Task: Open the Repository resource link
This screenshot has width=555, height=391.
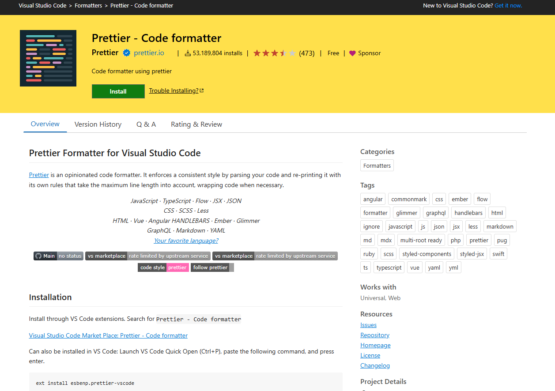Action: [375, 335]
